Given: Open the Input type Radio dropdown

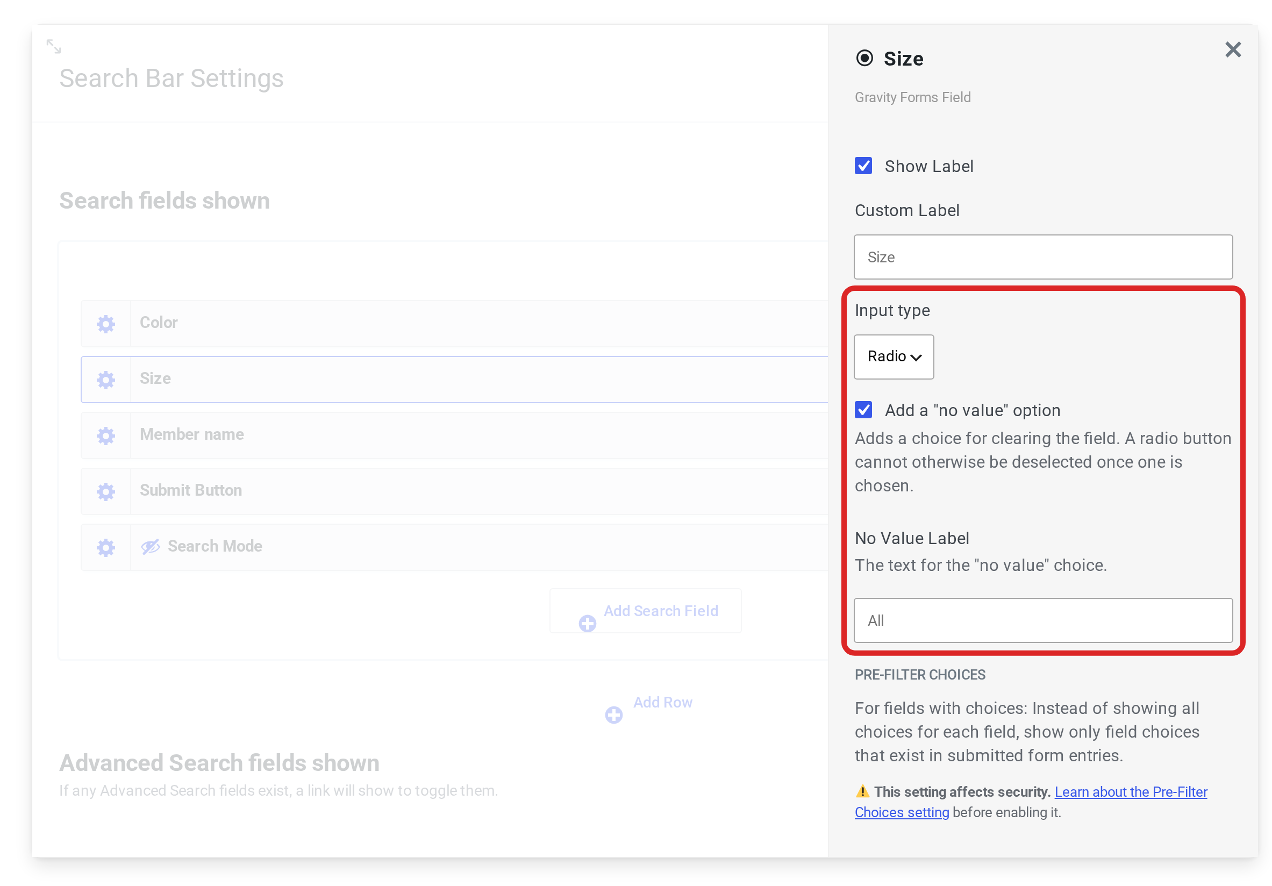Looking at the screenshot, I should pos(894,357).
